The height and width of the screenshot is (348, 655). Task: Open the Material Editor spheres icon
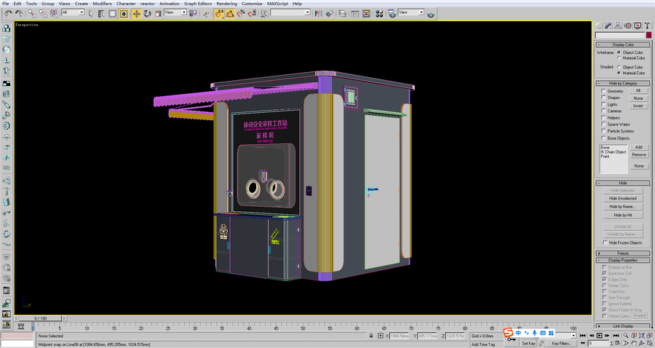point(379,14)
